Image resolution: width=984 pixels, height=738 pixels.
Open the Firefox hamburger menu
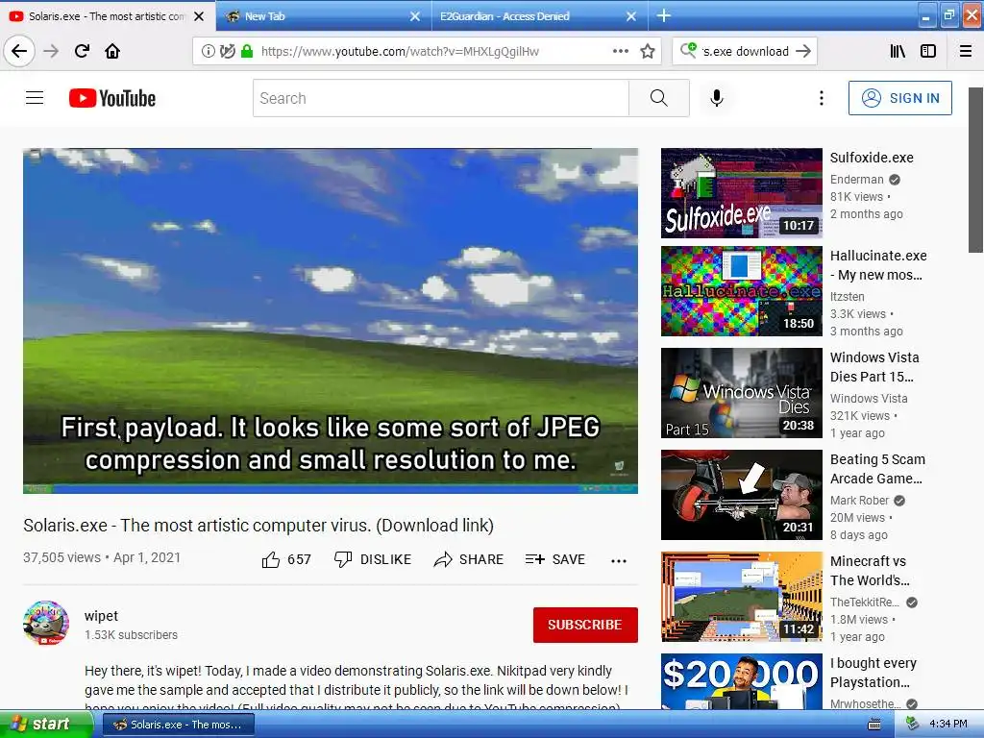tap(966, 52)
